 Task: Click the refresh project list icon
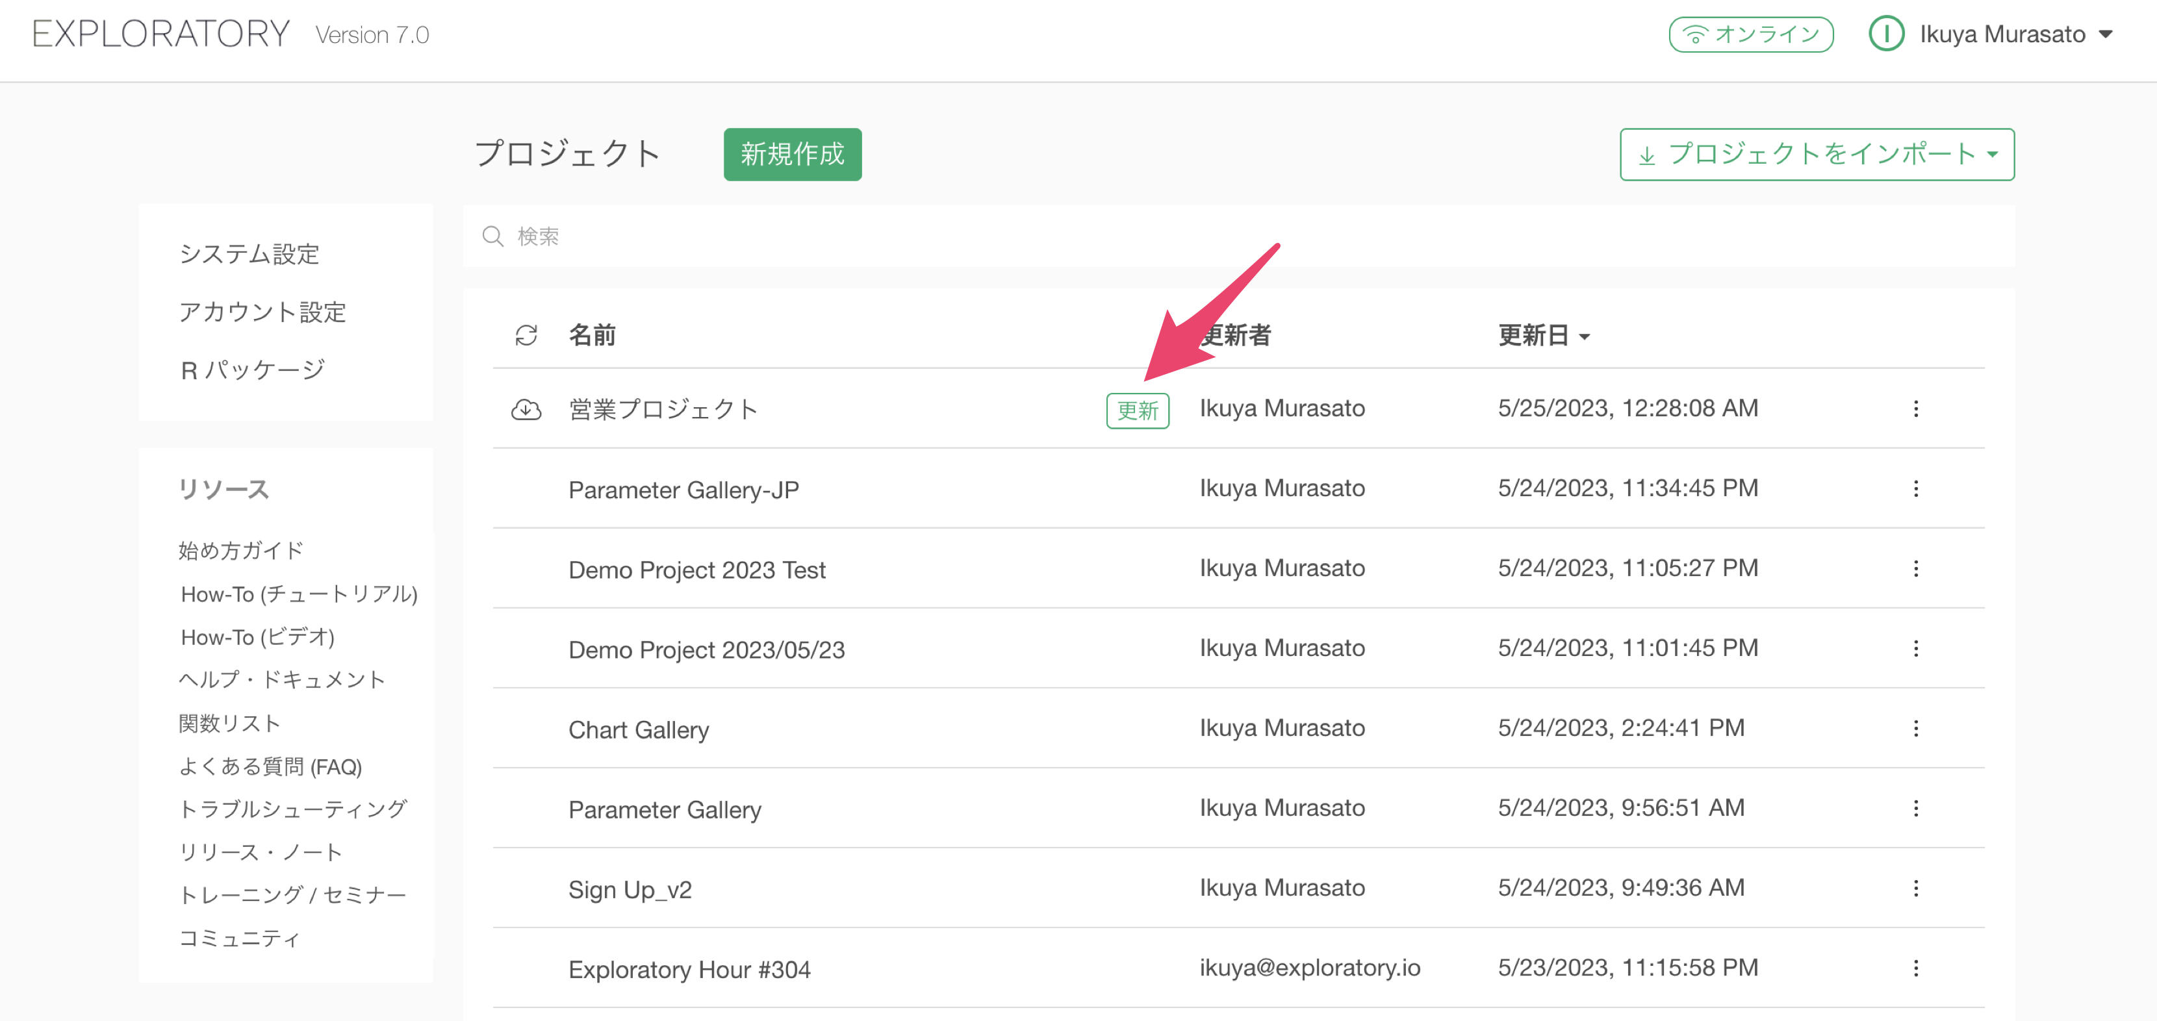(526, 336)
